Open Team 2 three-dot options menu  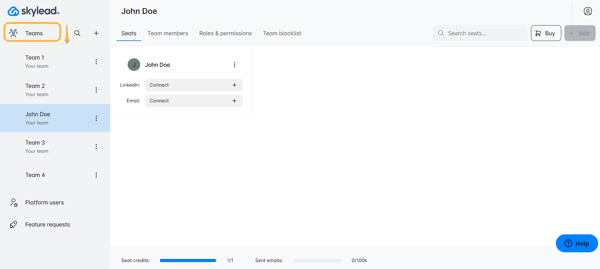pyautogui.click(x=96, y=90)
